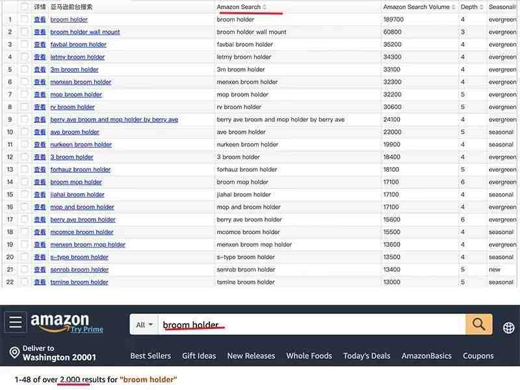Go to AmazonBasics
520x390 pixels.
click(x=426, y=356)
